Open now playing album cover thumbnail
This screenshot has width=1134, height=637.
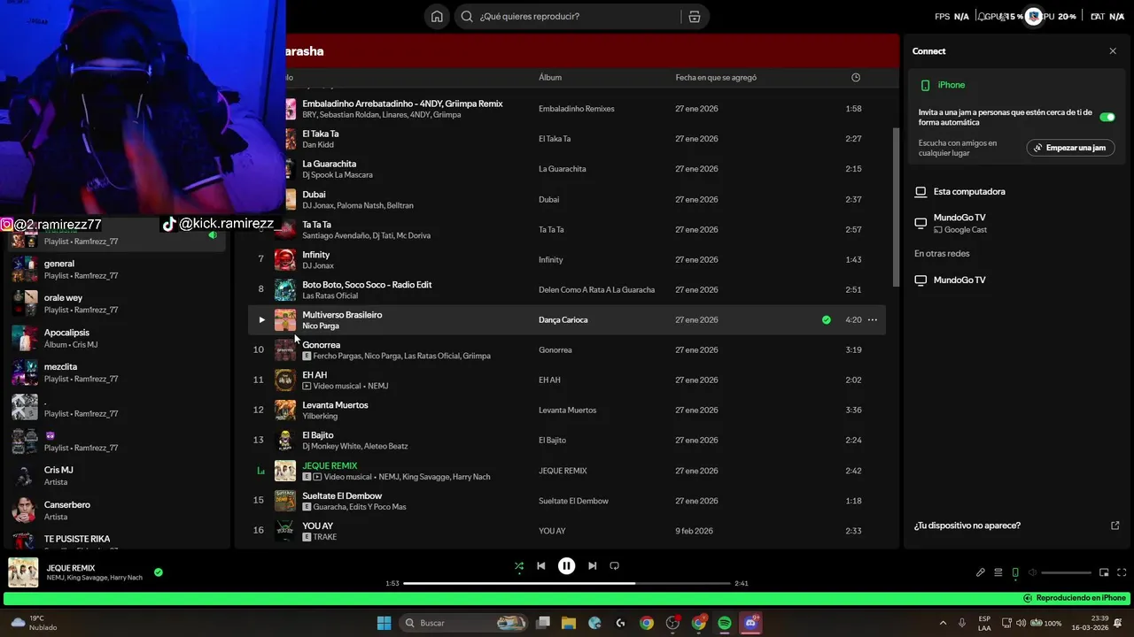click(x=24, y=572)
